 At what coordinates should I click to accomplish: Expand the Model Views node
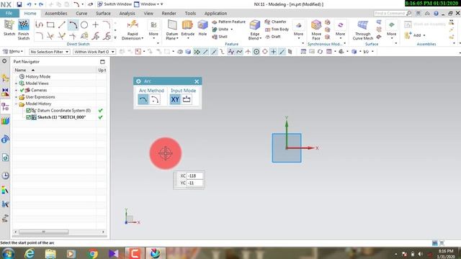[16, 83]
